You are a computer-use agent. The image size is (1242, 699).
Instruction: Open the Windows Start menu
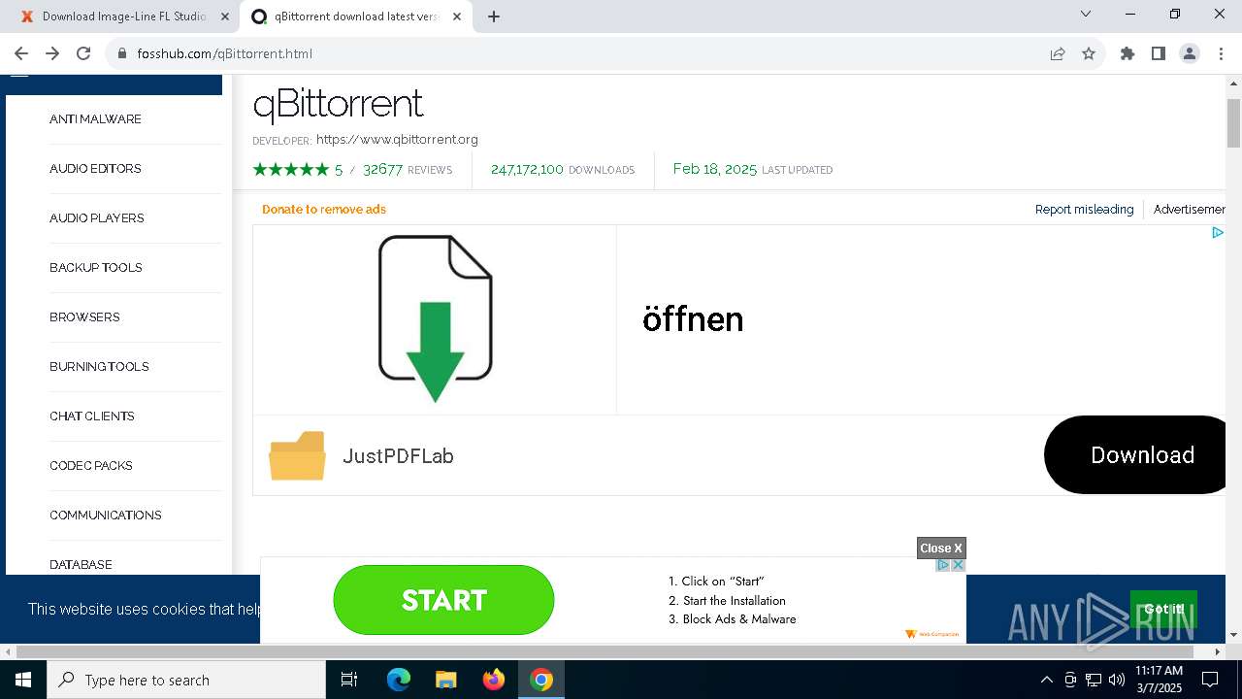click(x=23, y=680)
